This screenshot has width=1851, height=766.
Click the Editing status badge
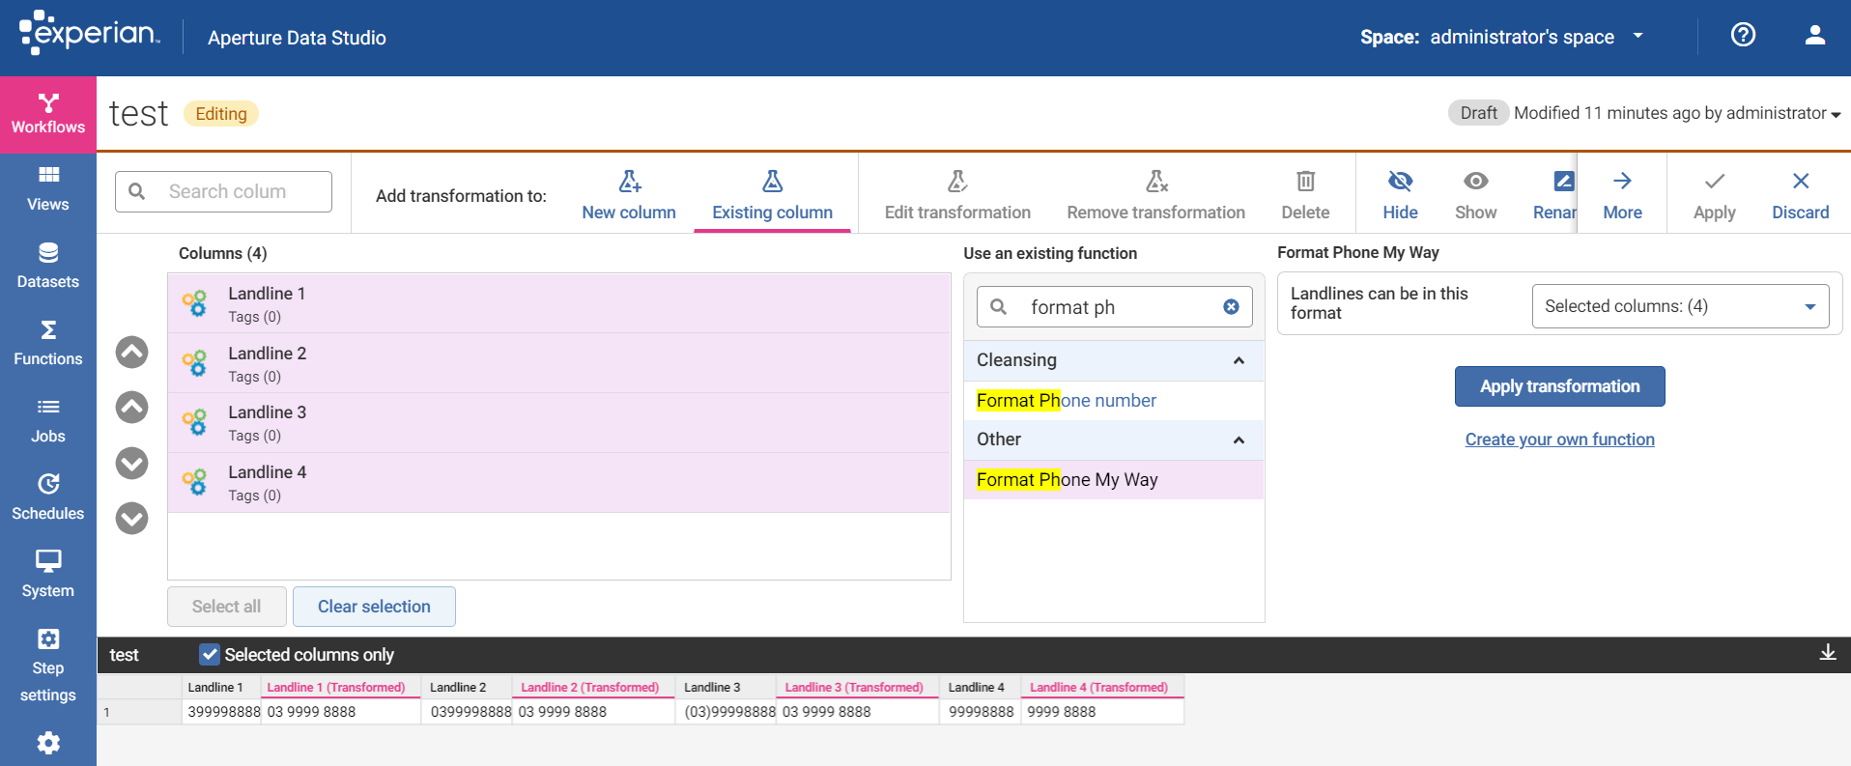(221, 113)
